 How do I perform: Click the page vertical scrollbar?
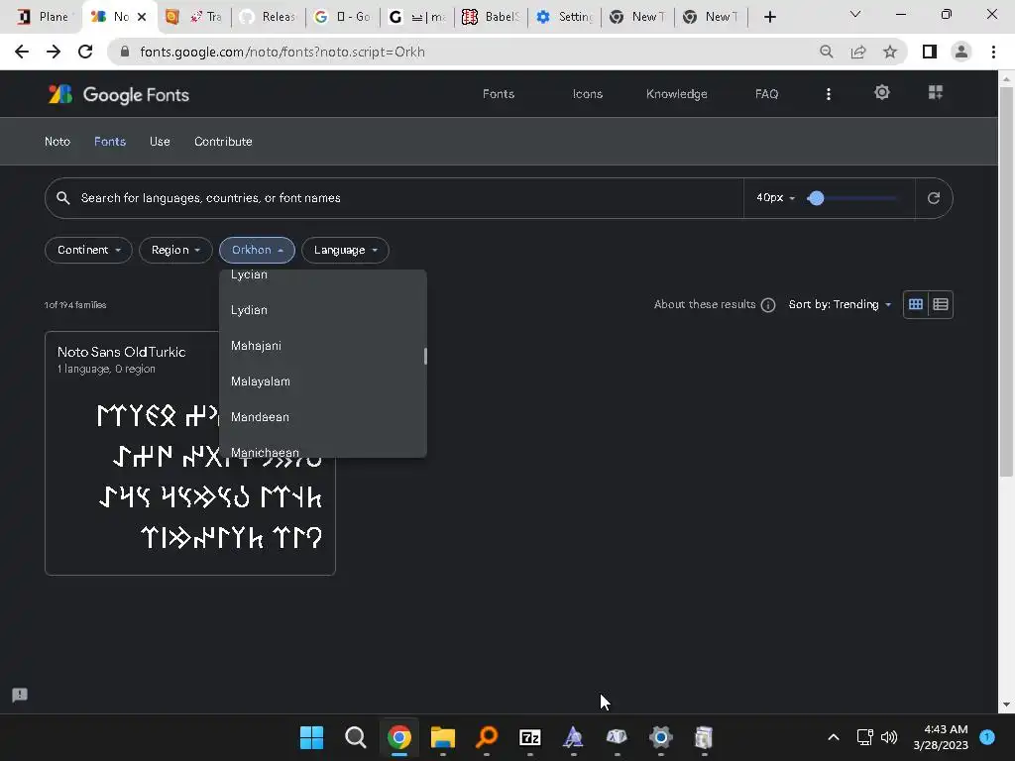(x=1006, y=281)
